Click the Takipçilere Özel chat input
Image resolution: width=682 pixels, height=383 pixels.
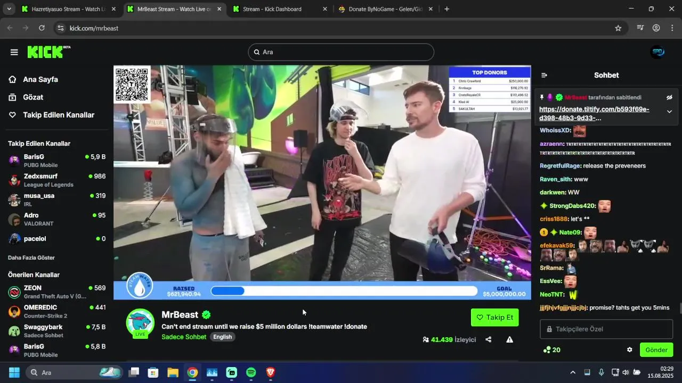(606, 329)
